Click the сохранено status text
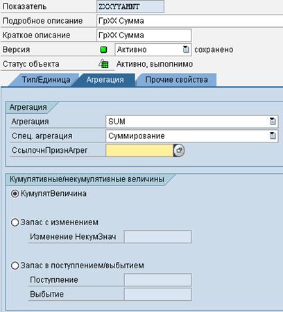 tap(214, 49)
